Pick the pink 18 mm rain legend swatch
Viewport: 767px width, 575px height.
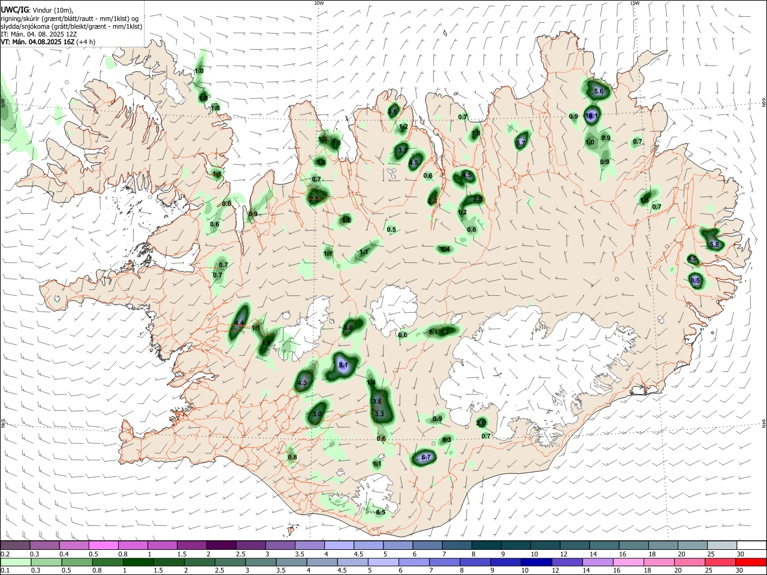[659, 562]
